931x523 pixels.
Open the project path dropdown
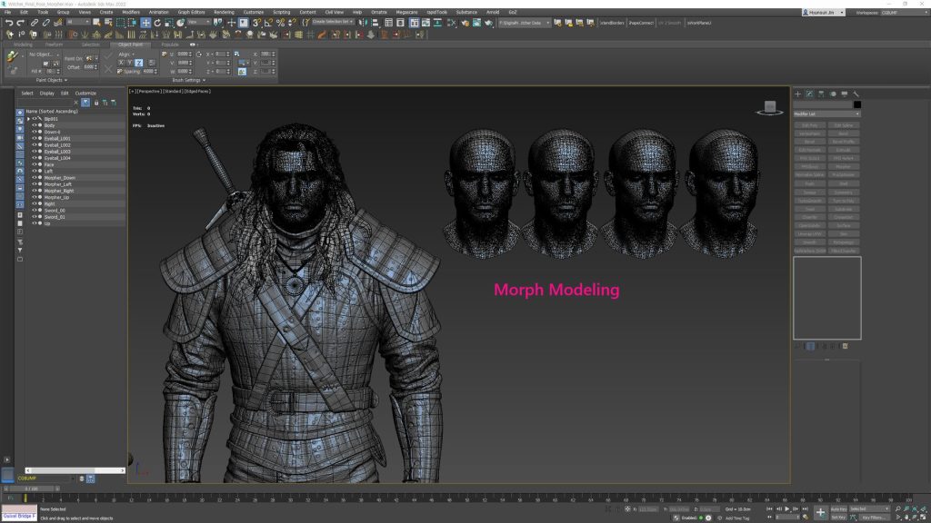click(x=525, y=23)
